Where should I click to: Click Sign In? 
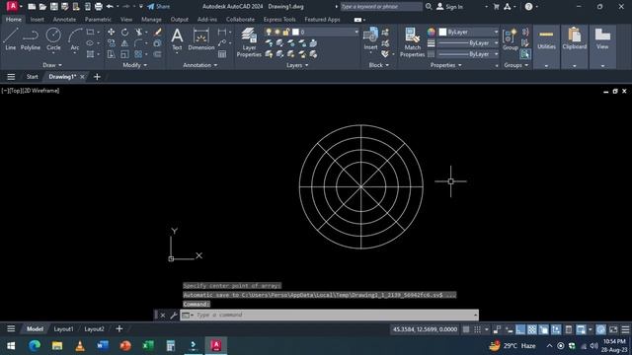point(450,7)
